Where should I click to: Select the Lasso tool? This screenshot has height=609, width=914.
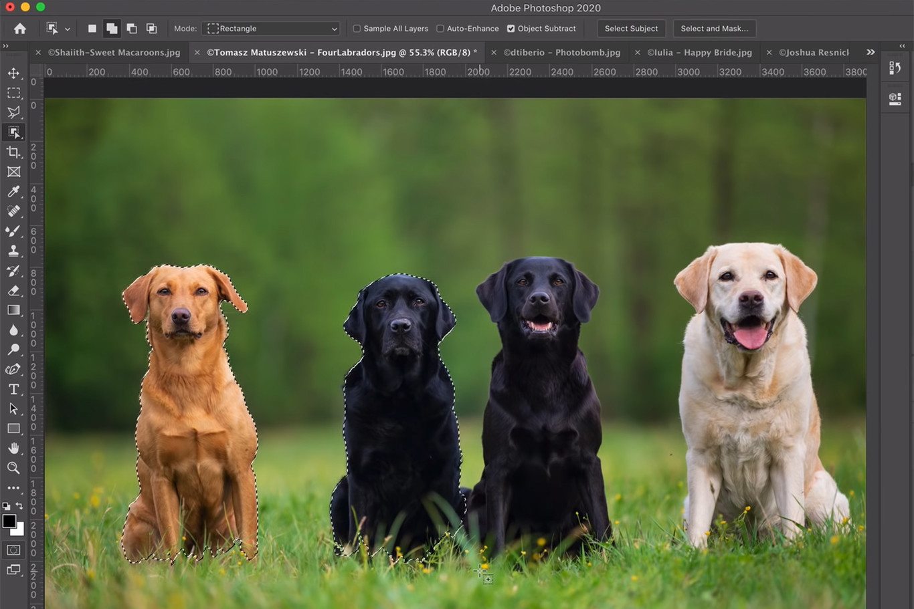click(13, 112)
